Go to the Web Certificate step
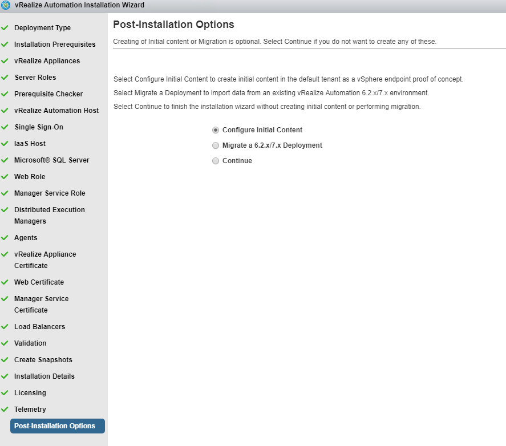Viewport: 506px width, 446px height. (39, 282)
